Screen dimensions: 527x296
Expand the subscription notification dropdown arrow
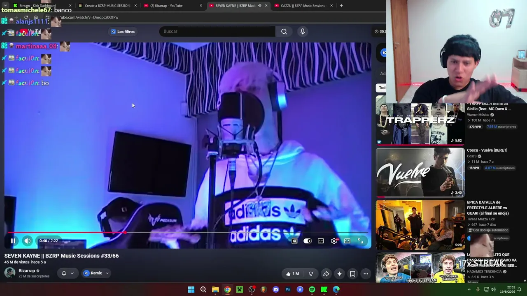click(72, 273)
